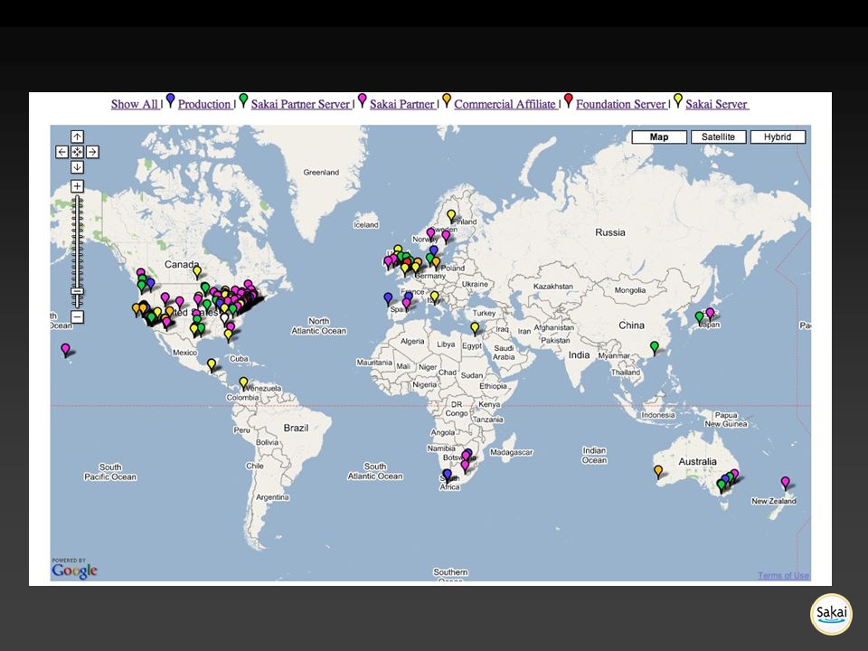Click the yellow pin beside Sakai Server legend

tap(677, 100)
